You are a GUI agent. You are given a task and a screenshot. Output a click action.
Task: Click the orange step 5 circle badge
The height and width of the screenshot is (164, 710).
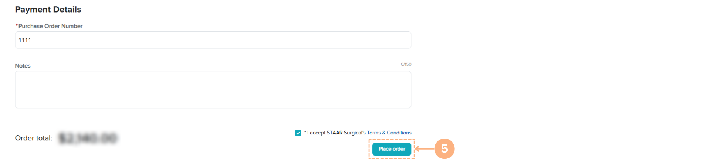(x=444, y=149)
